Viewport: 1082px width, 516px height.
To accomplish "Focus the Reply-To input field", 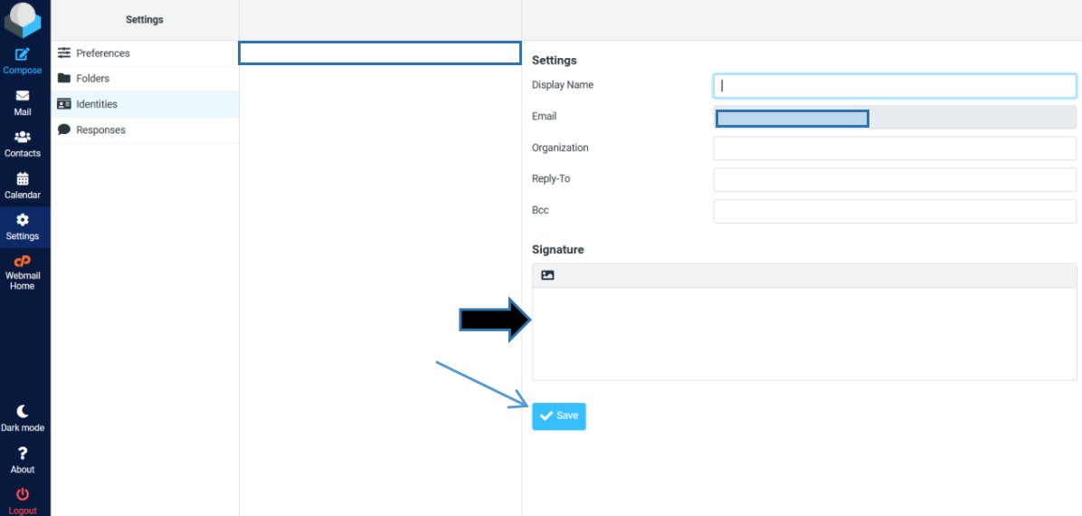I will tap(895, 179).
